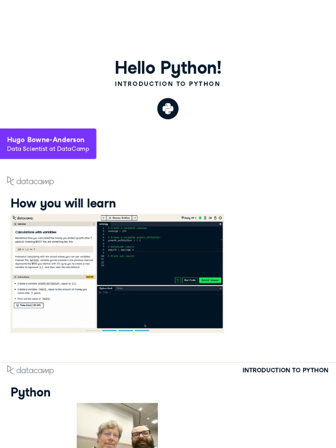Click the Python logo circle under the title

168,108
